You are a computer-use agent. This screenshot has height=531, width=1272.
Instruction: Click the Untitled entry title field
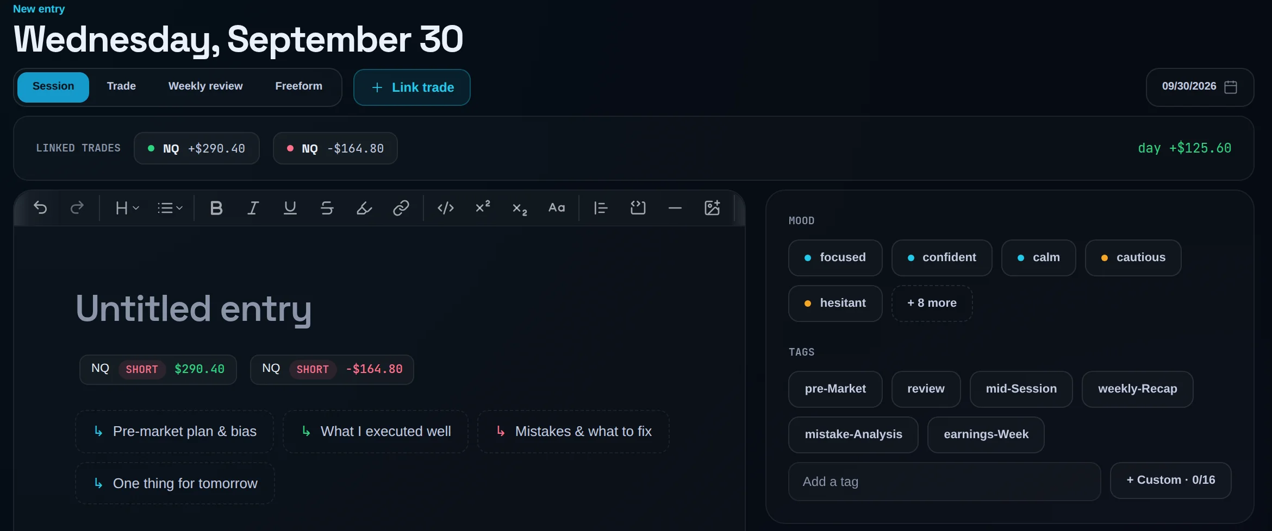pos(194,308)
